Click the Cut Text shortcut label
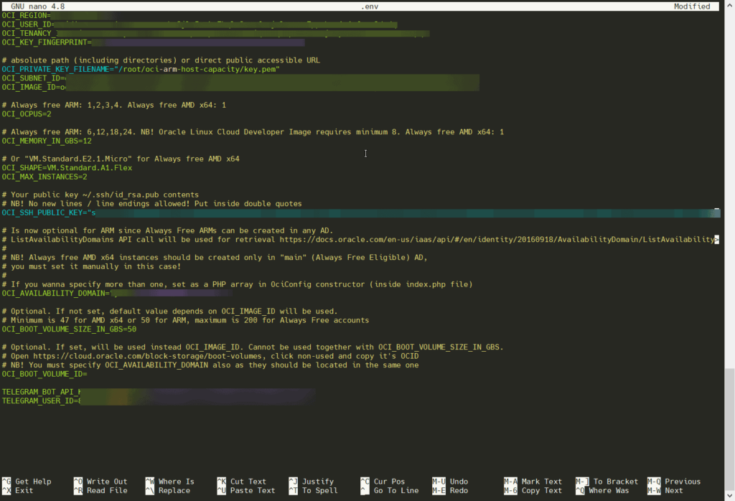 (x=248, y=482)
